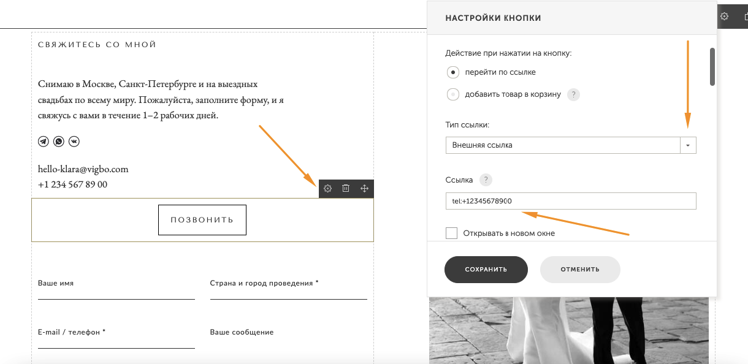Open button block settings gear
The height and width of the screenshot is (364, 748).
pos(328,189)
